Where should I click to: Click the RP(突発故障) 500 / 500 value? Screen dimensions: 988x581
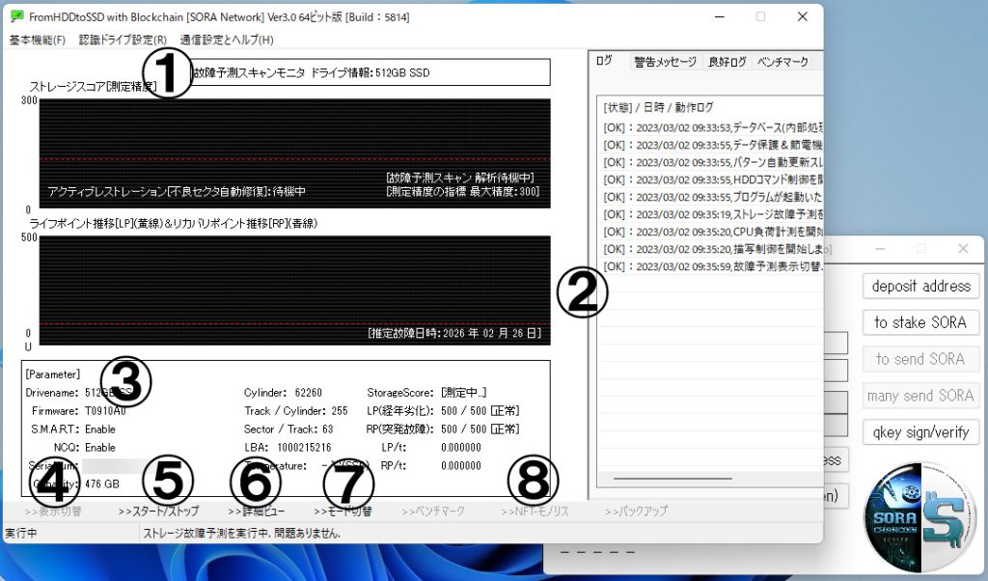click(480, 429)
